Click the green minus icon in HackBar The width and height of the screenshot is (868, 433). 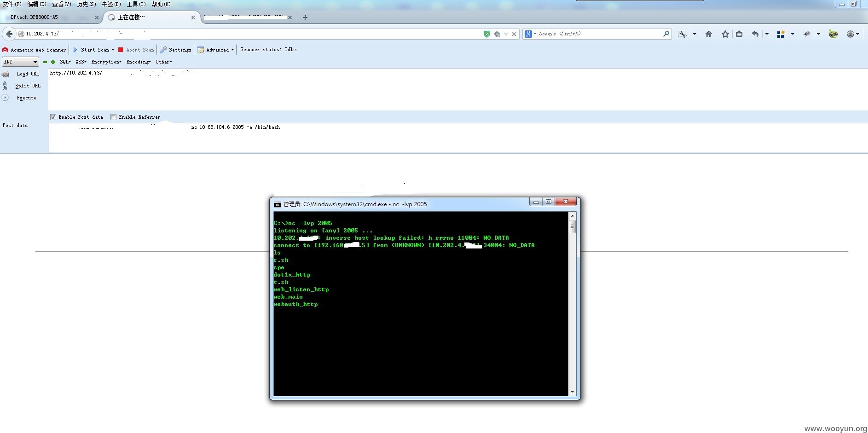tap(45, 62)
